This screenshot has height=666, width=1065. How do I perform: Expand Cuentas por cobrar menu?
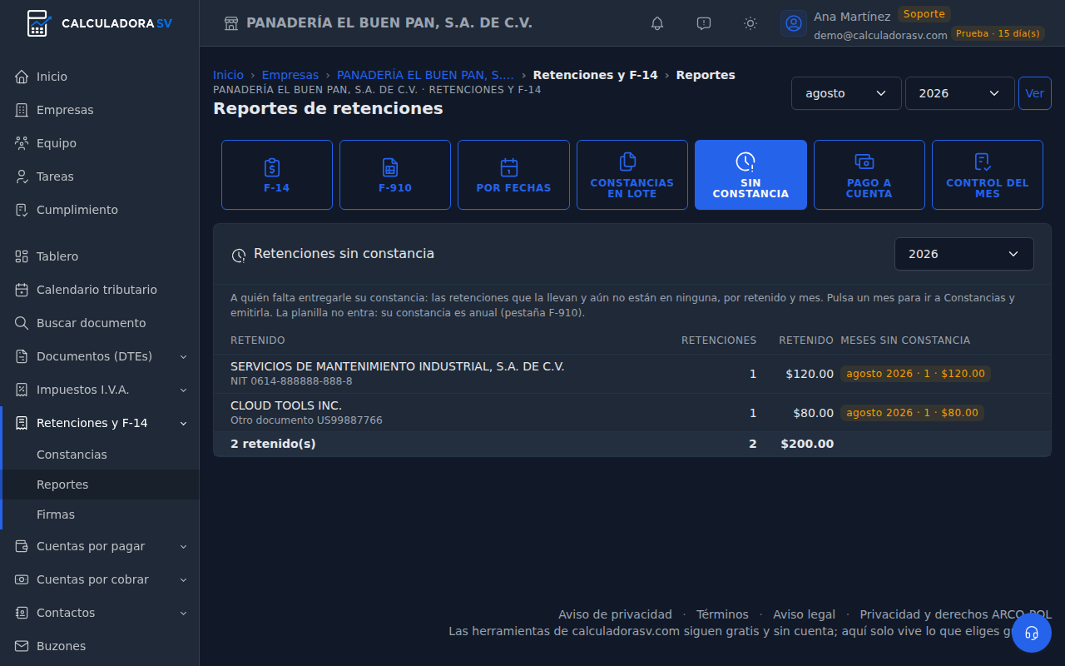pyautogui.click(x=99, y=579)
